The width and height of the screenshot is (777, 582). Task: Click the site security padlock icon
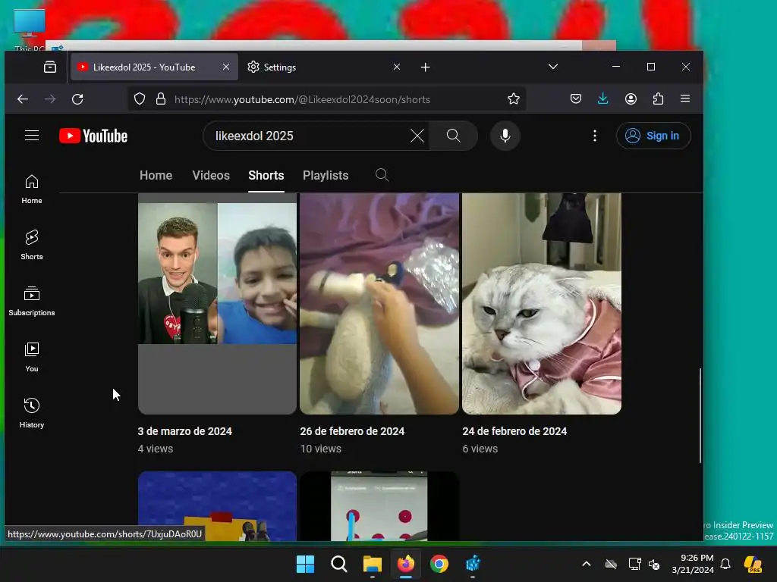(x=161, y=99)
